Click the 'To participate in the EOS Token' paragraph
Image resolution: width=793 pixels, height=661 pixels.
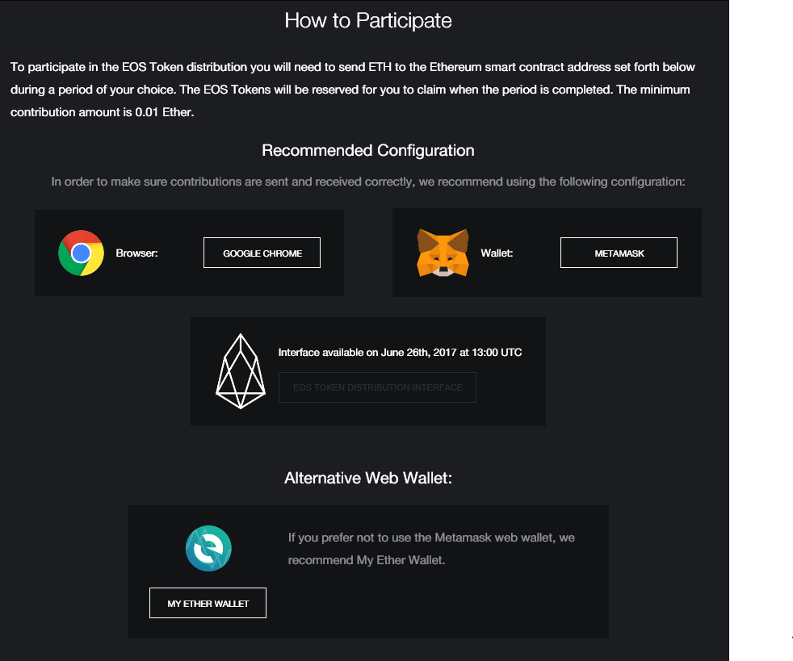353,90
